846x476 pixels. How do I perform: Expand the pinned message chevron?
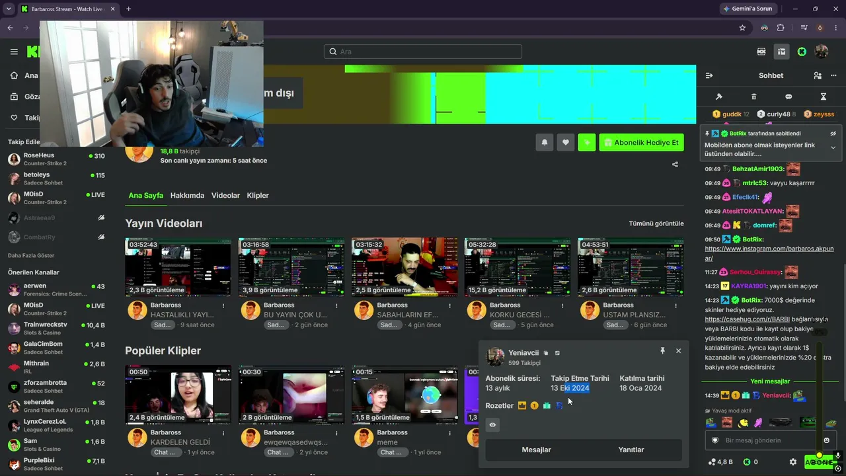click(x=833, y=147)
